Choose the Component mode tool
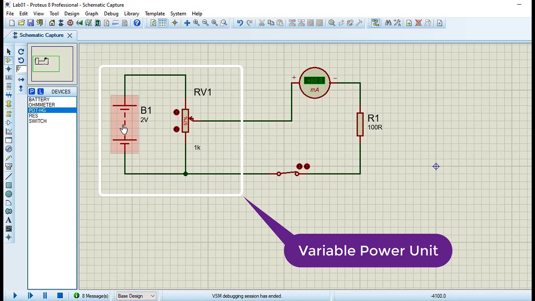Viewport: 535px width, 301px height. pyautogui.click(x=9, y=60)
